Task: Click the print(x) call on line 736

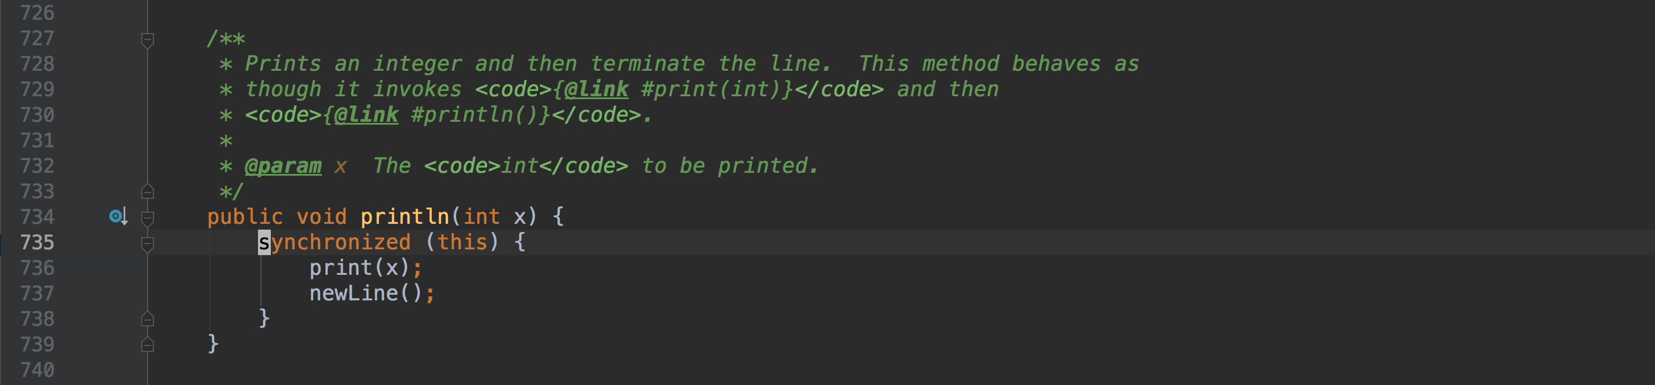Action: (x=359, y=268)
